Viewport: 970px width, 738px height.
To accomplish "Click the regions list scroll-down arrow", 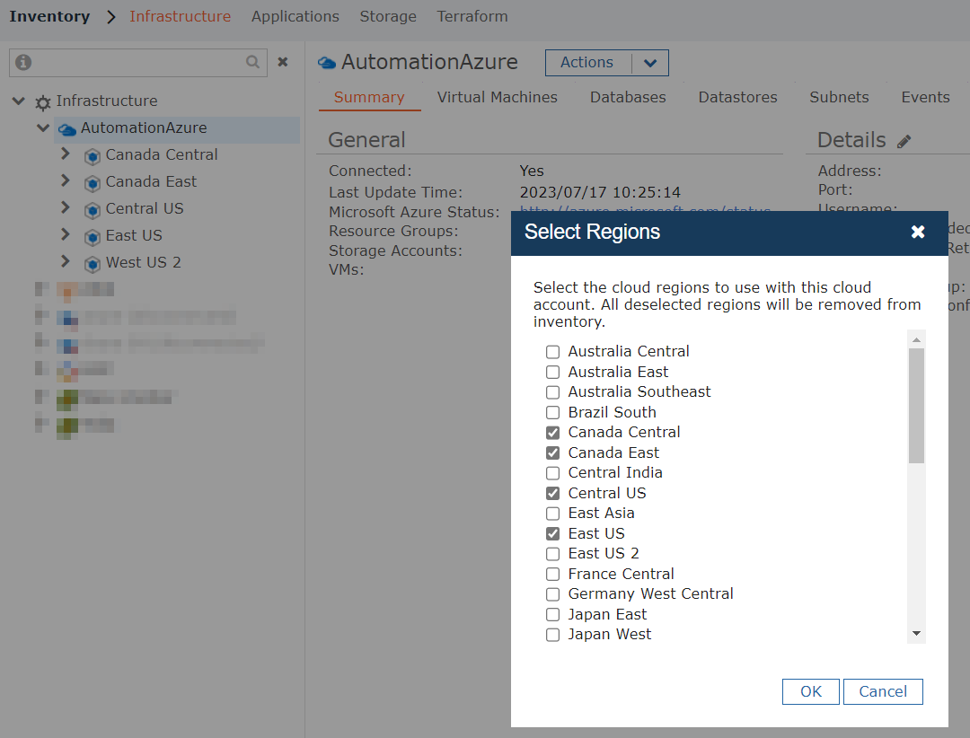I will 917,634.
